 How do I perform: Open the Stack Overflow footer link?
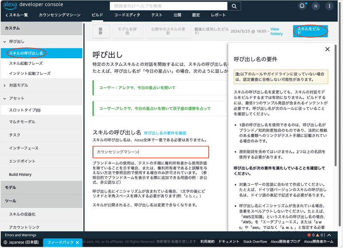[255, 242]
